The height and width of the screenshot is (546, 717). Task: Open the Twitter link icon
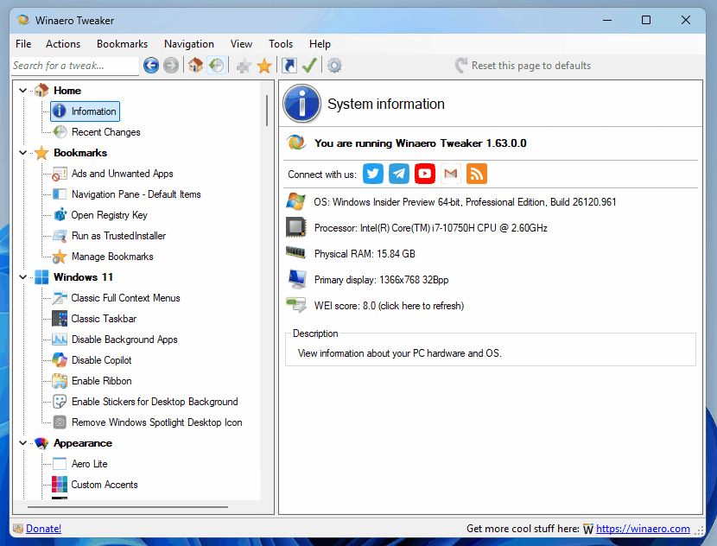pyautogui.click(x=372, y=174)
